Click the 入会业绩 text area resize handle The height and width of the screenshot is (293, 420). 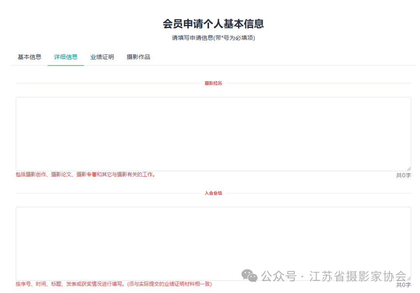tap(409, 278)
